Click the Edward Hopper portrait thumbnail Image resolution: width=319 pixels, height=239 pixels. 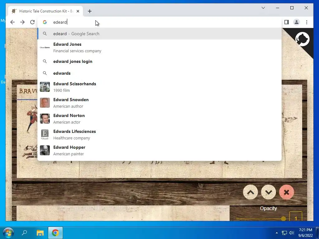[45, 150]
